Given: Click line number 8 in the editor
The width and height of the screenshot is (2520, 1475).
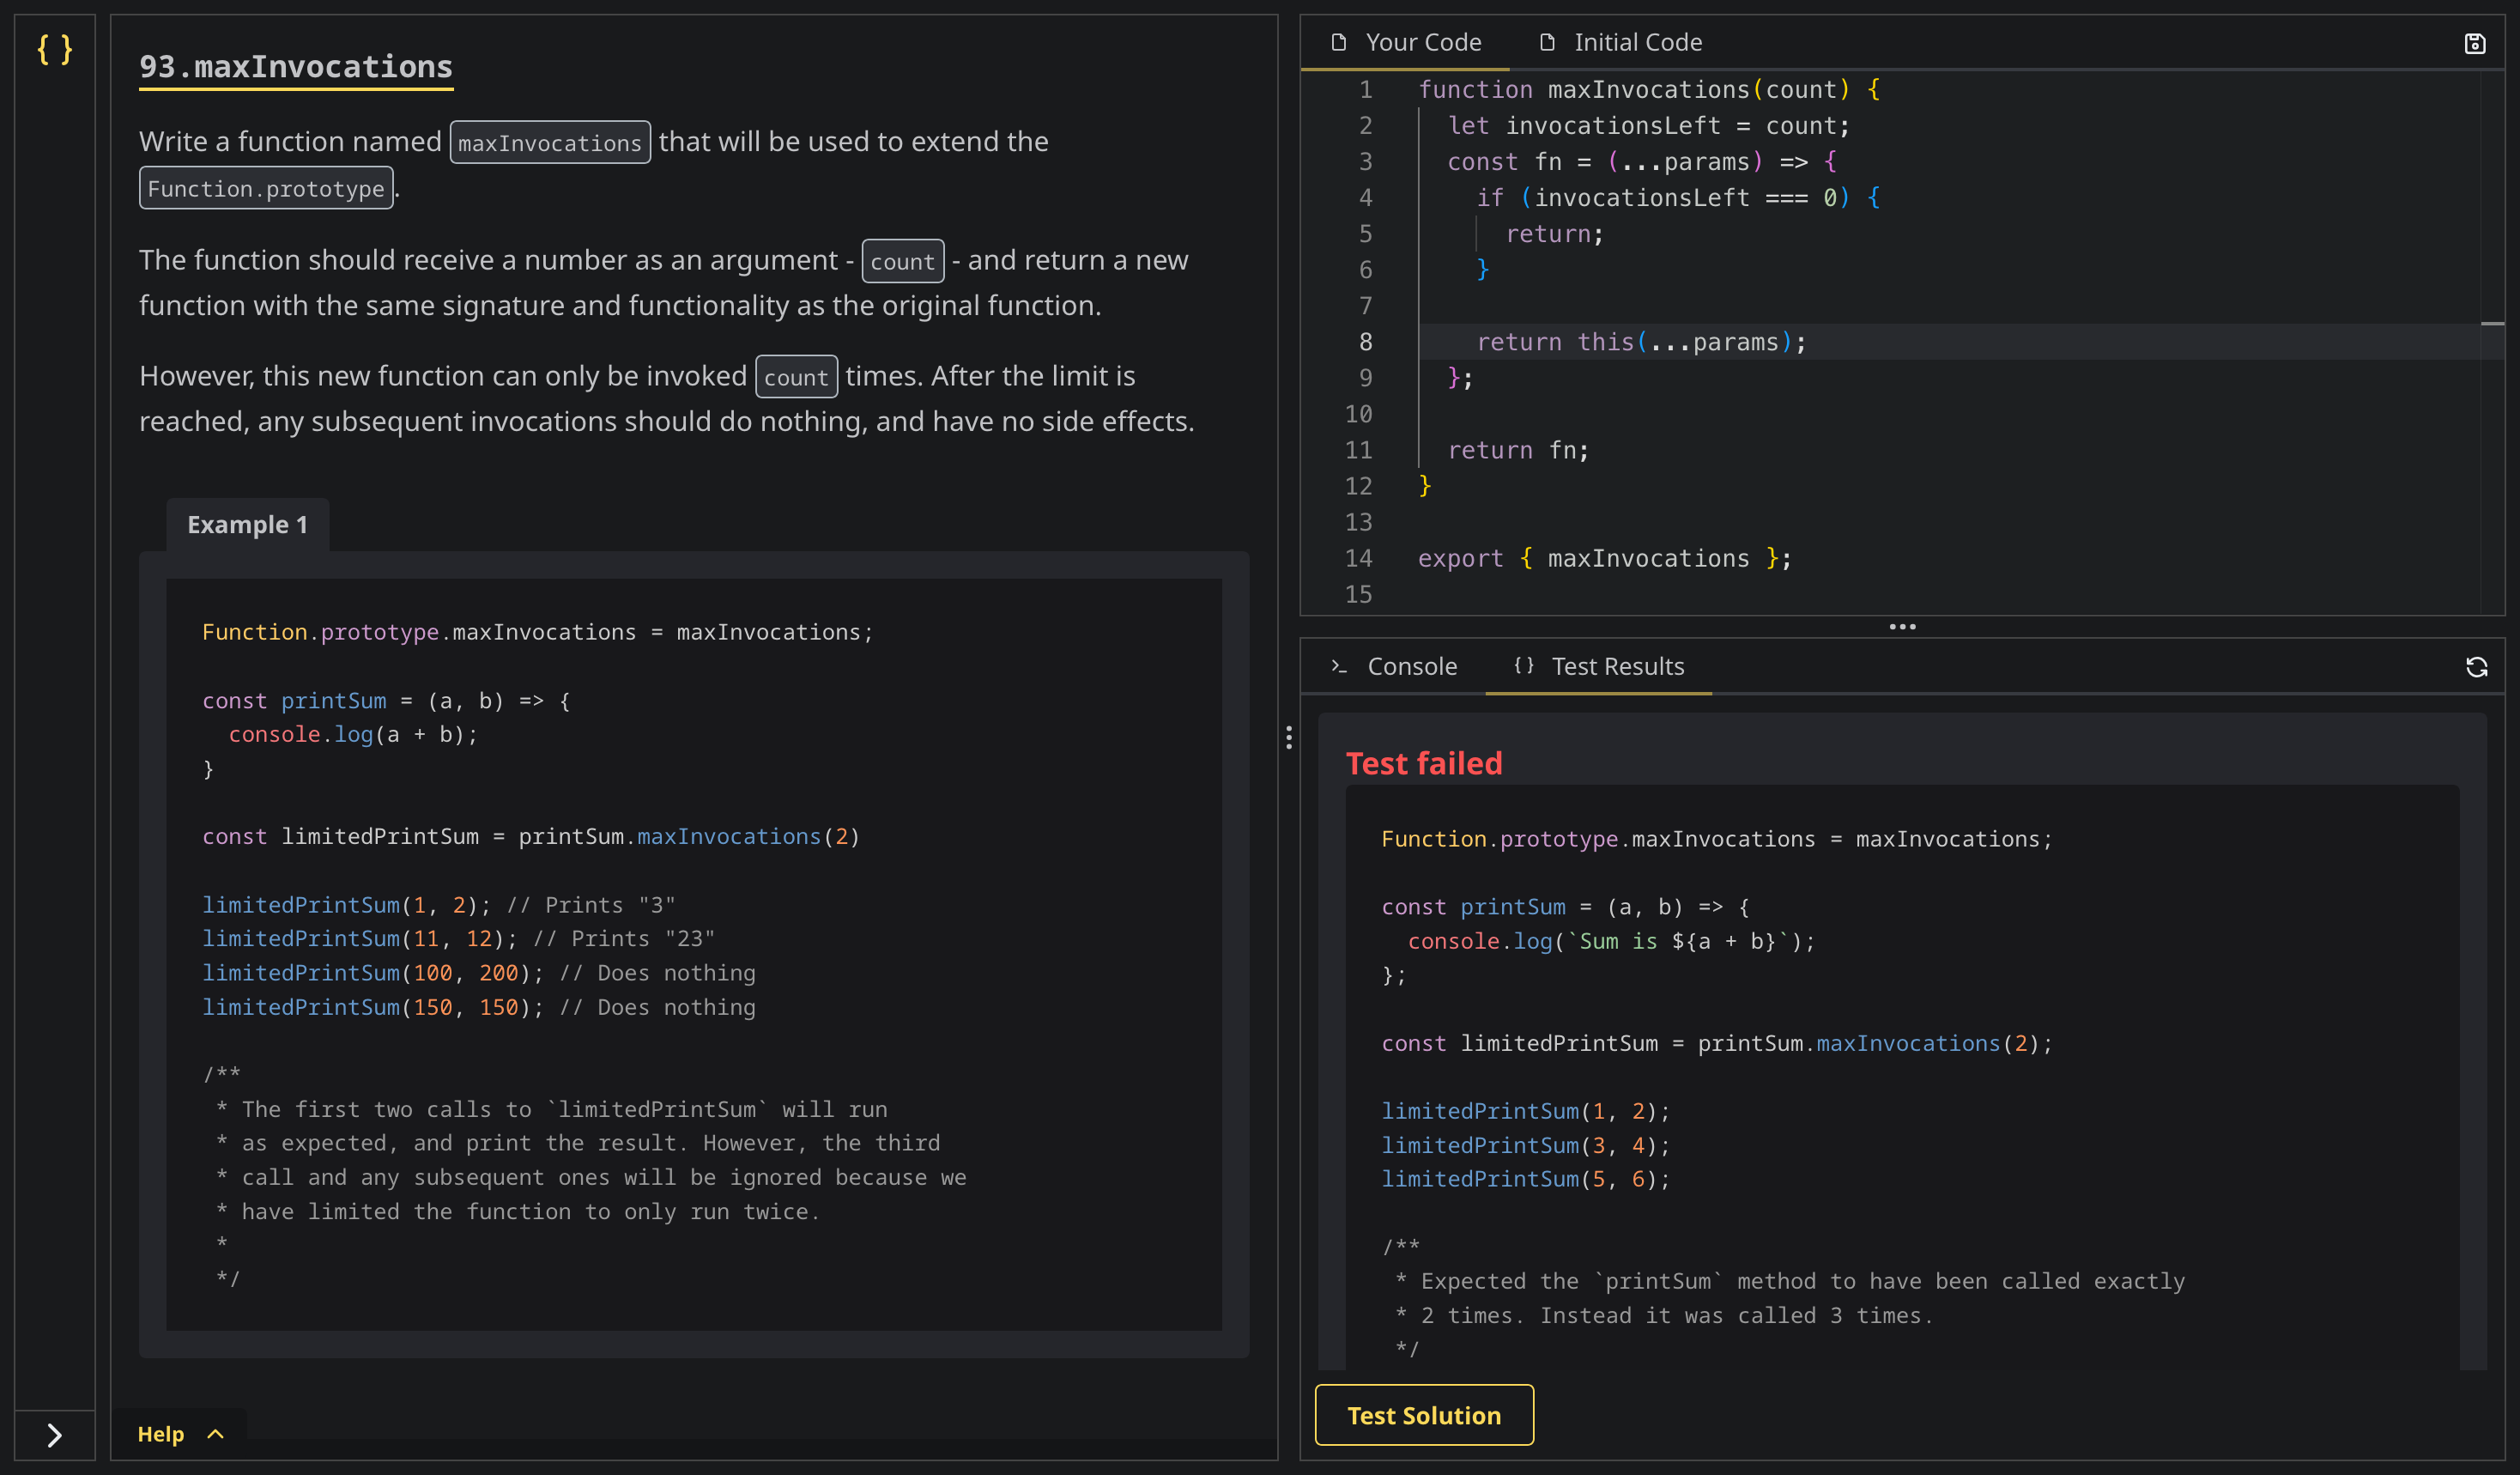Looking at the screenshot, I should [1365, 342].
